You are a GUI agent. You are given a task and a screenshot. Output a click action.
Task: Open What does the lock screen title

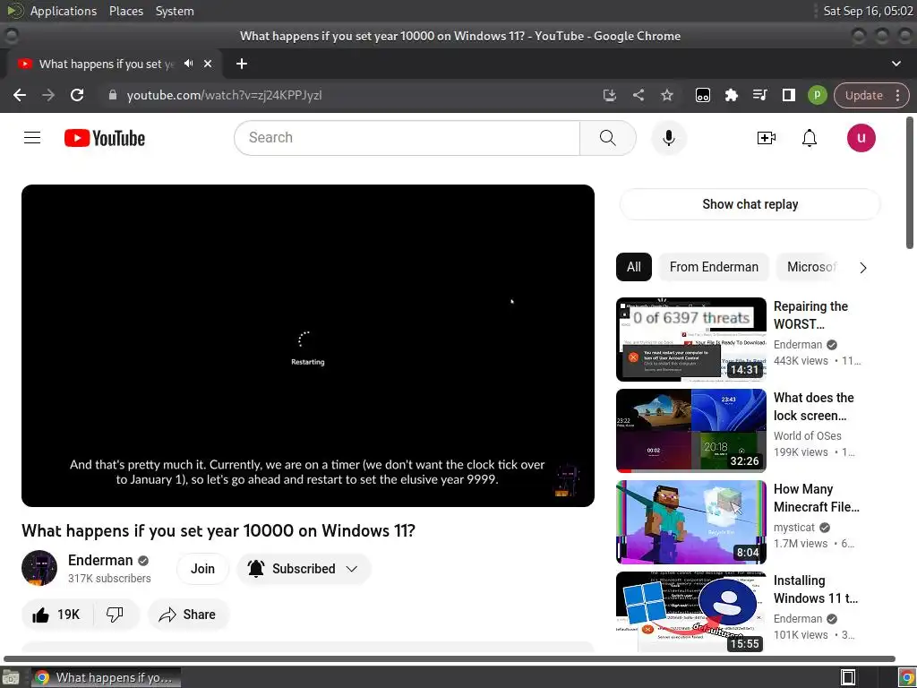[813, 407]
